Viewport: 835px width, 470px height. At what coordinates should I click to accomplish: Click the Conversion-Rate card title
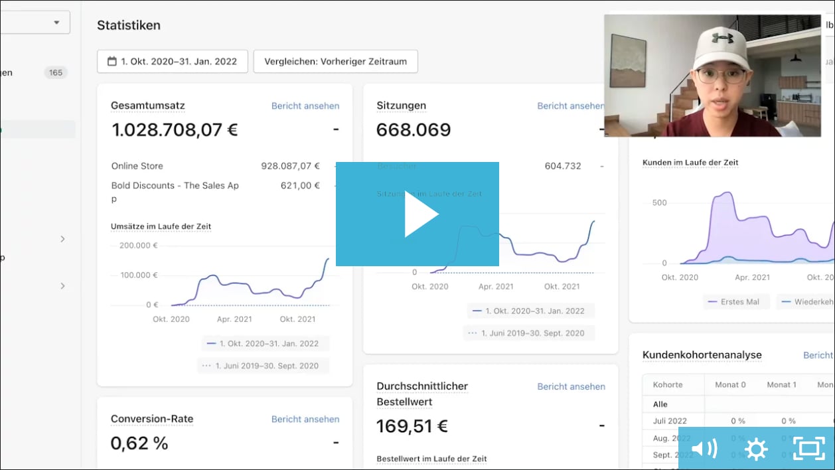(152, 419)
